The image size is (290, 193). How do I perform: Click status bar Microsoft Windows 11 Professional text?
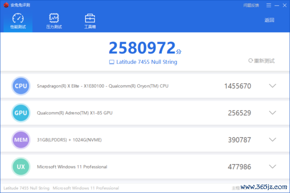click(x=86, y=188)
